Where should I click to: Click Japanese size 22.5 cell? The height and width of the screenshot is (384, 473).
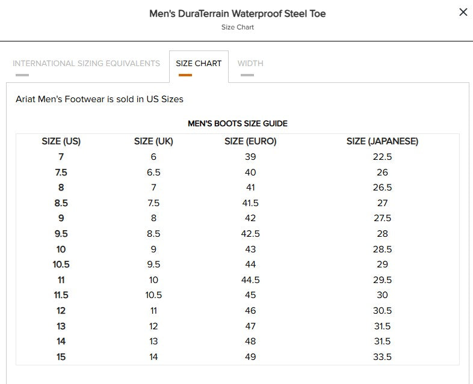click(382, 157)
